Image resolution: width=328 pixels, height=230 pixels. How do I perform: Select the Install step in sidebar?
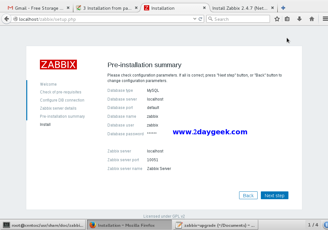coord(45,125)
